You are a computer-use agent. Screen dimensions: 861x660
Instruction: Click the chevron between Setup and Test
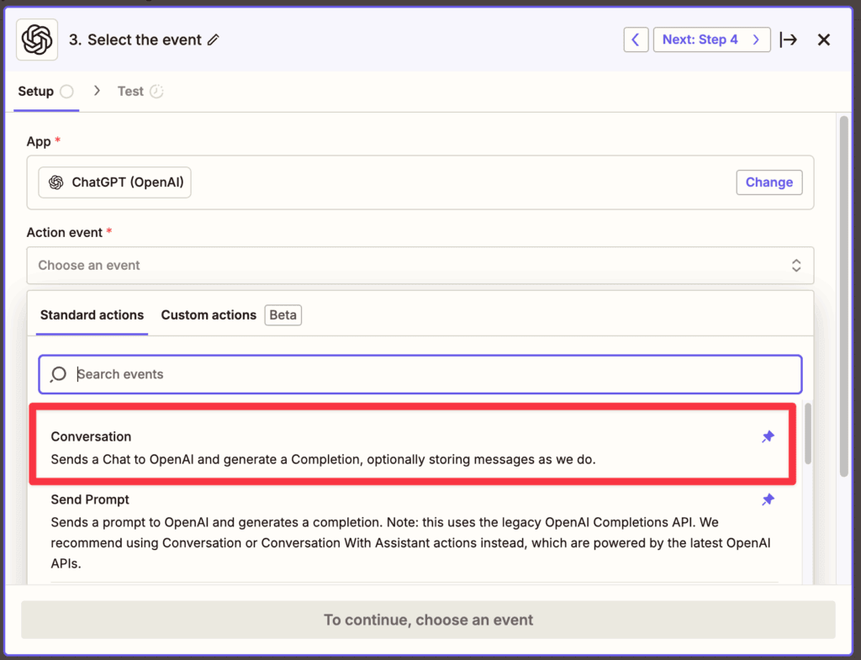click(97, 91)
